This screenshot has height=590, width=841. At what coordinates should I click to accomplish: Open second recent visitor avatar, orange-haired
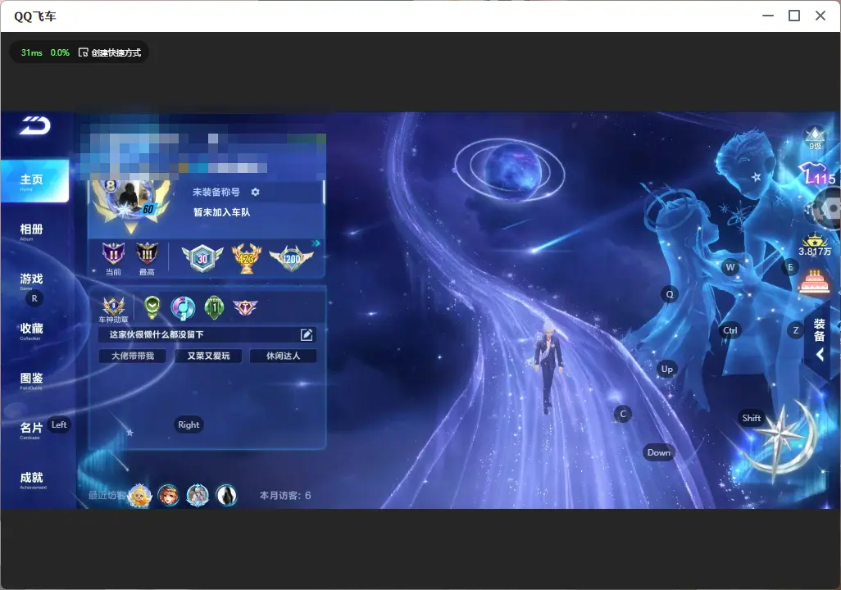coord(168,495)
